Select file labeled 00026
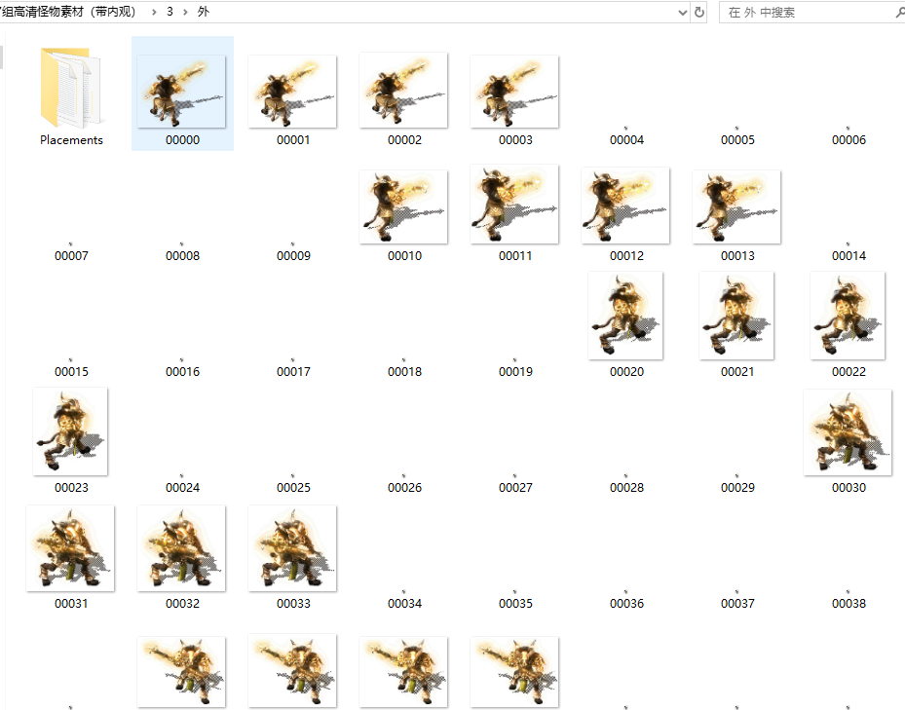 (404, 488)
